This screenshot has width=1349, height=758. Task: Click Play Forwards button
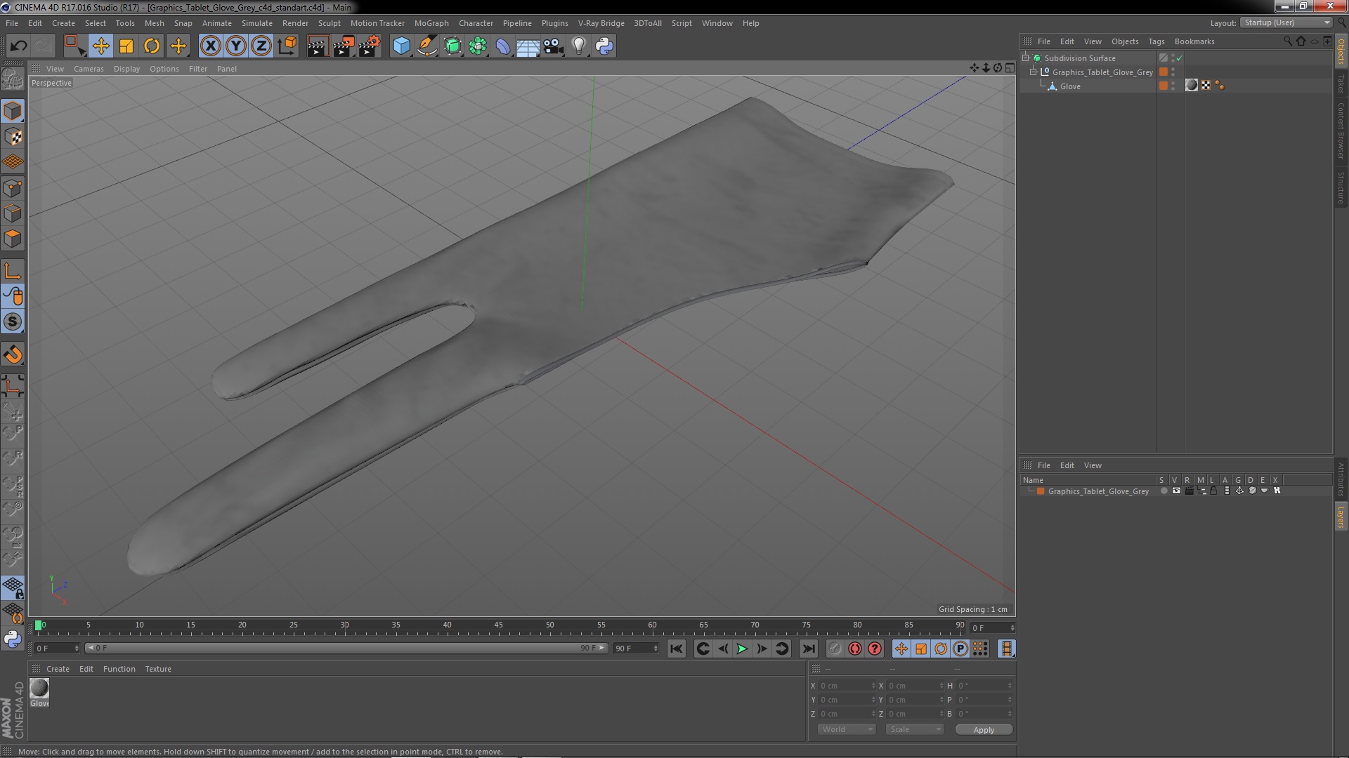point(742,649)
